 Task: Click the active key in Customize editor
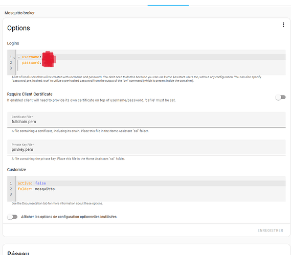pos(24,183)
